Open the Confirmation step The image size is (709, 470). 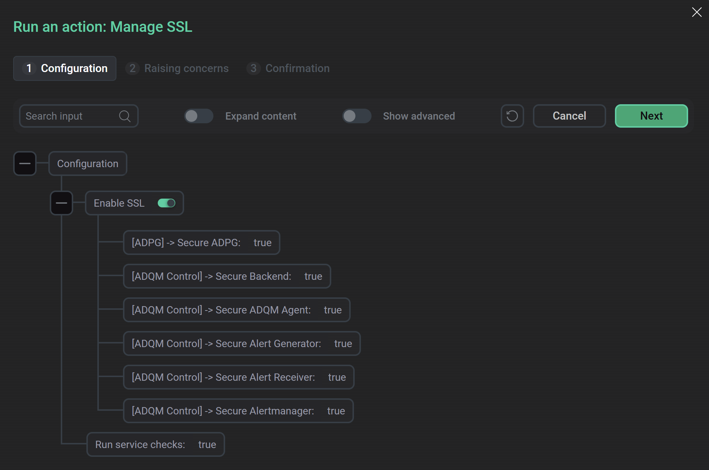tap(288, 68)
